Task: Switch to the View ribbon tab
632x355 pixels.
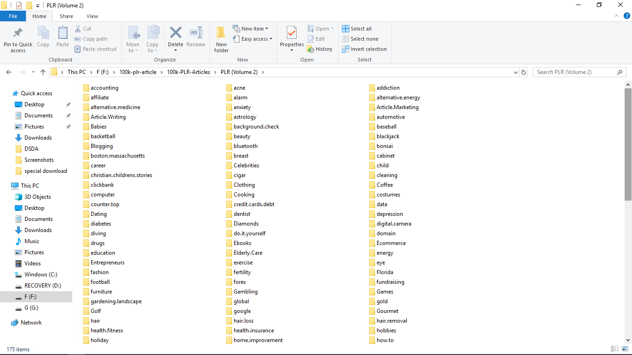Action: 92,16
